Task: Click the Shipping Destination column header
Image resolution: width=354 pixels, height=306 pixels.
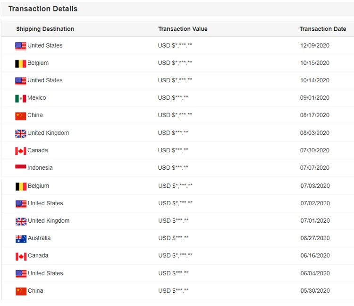Action: (45, 29)
